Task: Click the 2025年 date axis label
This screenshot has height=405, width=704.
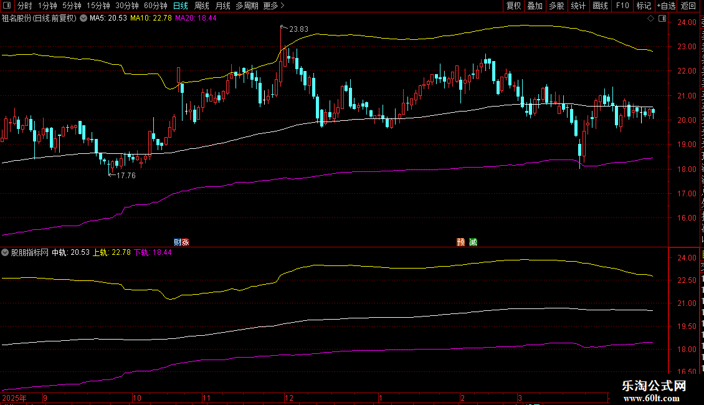Action: point(14,398)
